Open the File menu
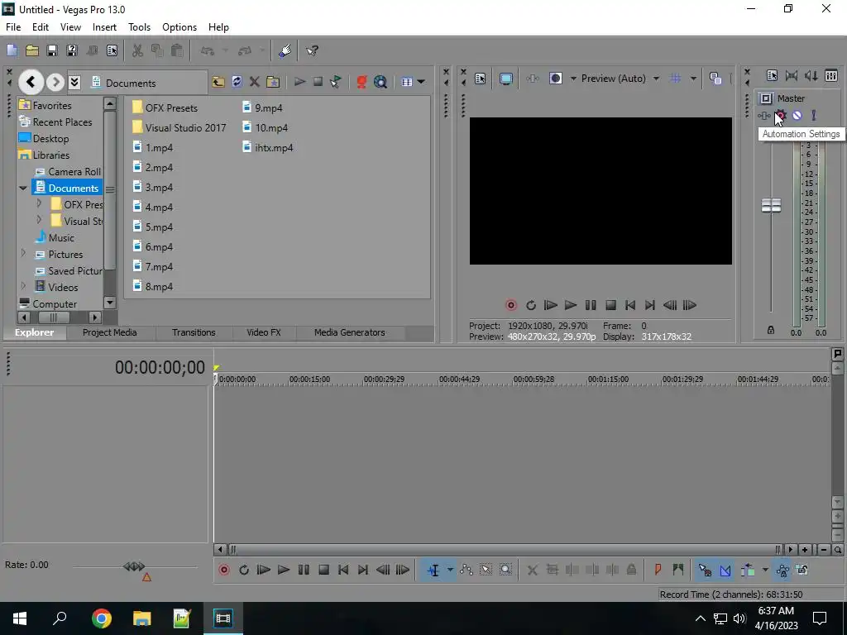 pyautogui.click(x=13, y=27)
